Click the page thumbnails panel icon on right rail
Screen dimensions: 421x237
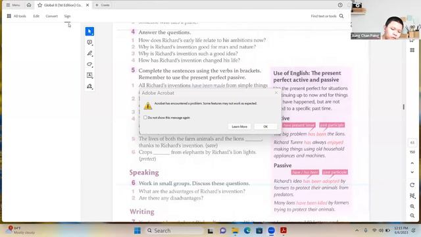(412, 50)
